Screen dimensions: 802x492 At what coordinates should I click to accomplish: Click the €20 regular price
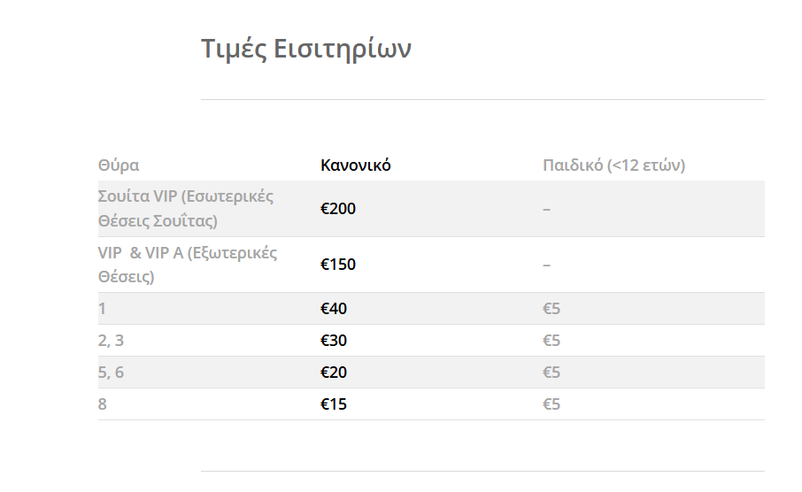pyautogui.click(x=334, y=373)
